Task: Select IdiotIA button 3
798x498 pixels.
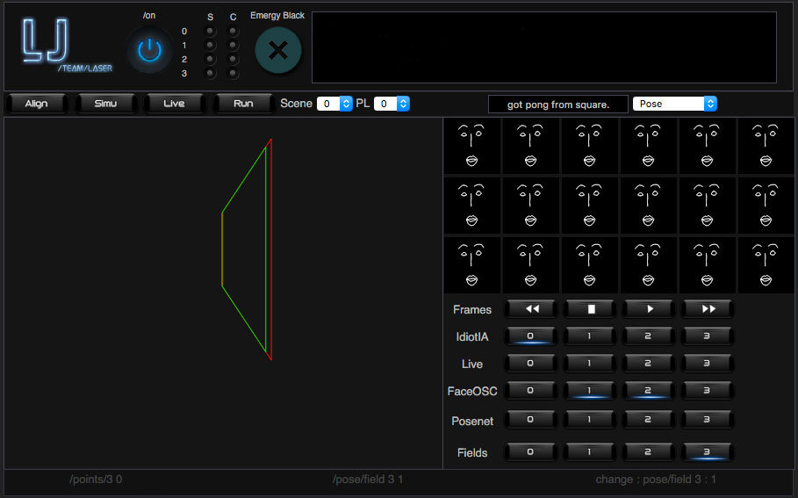Action: pos(708,336)
